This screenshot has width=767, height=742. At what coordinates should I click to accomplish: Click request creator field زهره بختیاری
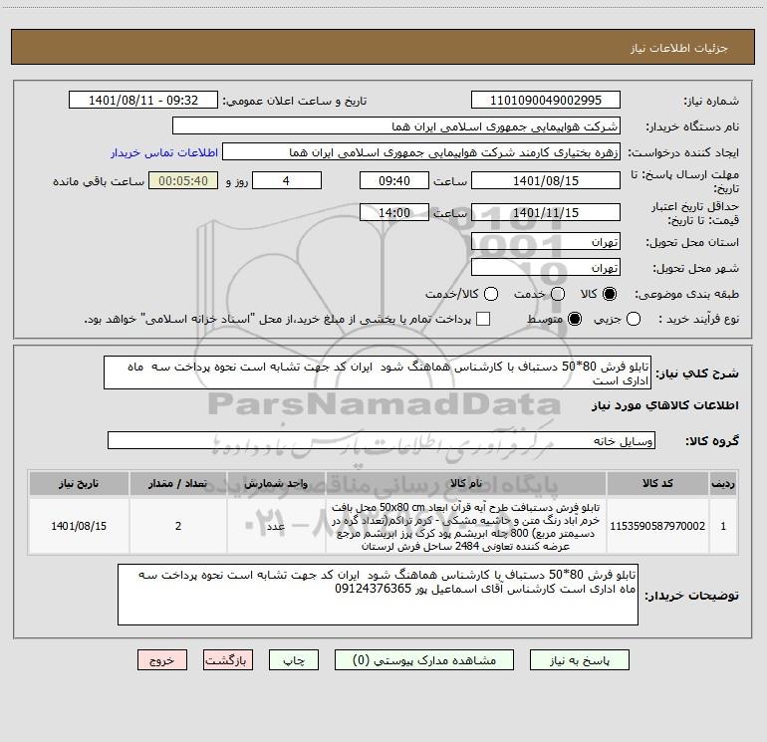421,151
